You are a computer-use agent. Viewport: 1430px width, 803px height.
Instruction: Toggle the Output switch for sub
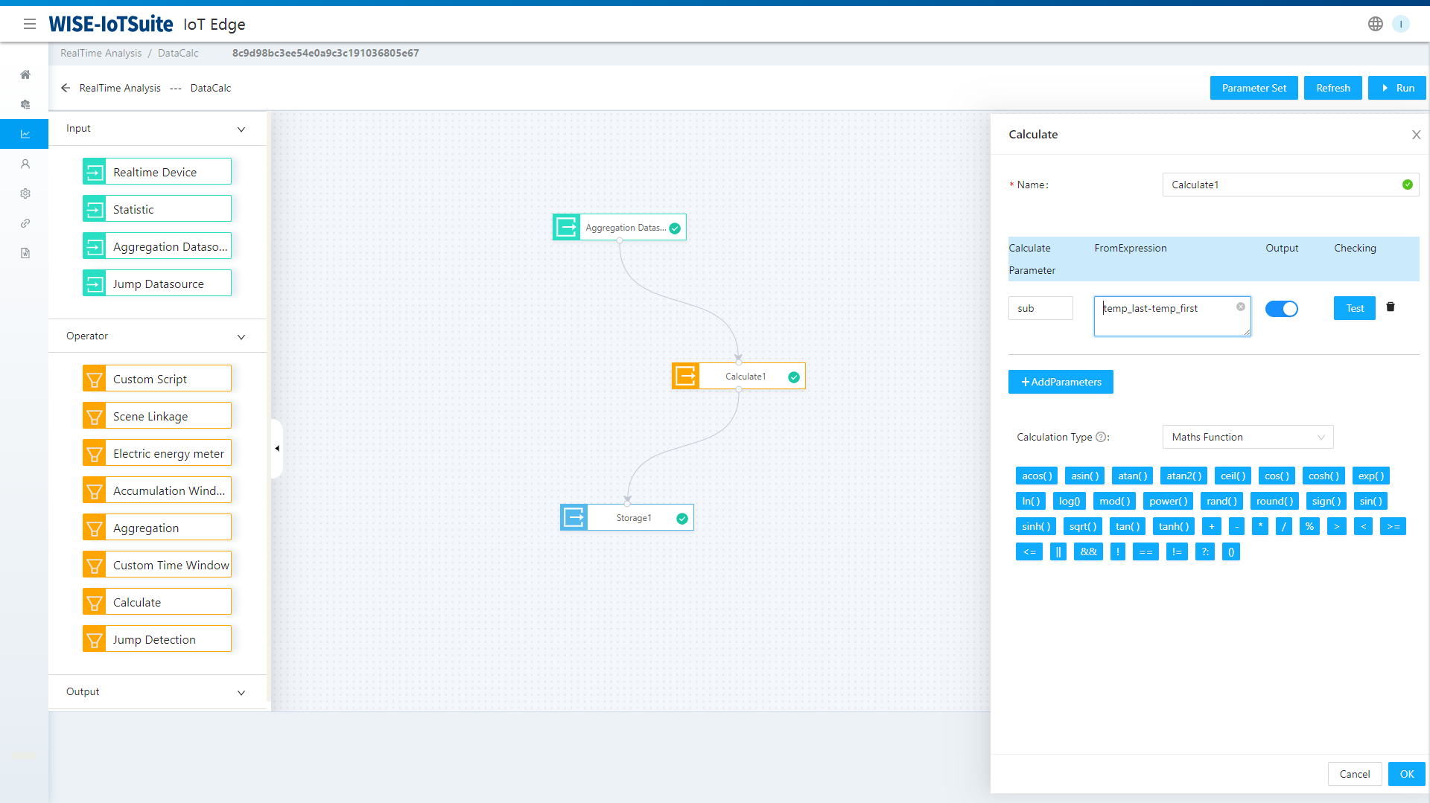coord(1281,309)
